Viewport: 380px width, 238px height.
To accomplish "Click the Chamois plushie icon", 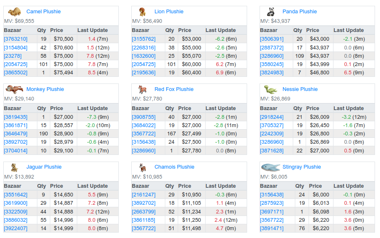I will (142, 167).
